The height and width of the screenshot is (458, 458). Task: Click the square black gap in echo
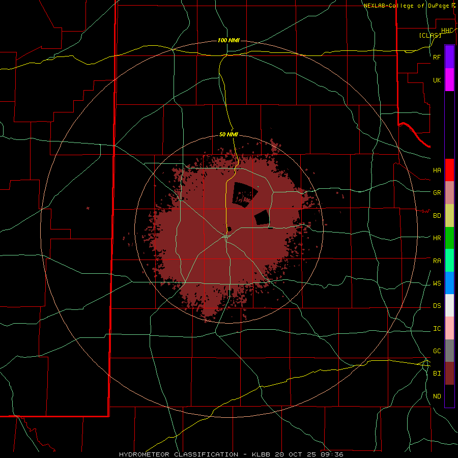262,218
